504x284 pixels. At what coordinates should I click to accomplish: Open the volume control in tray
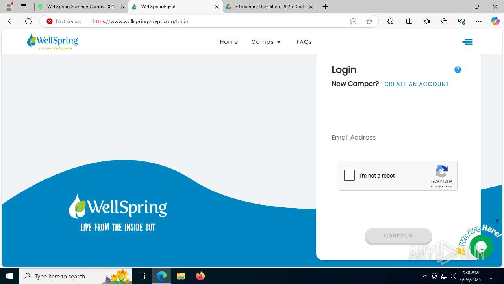point(453,276)
